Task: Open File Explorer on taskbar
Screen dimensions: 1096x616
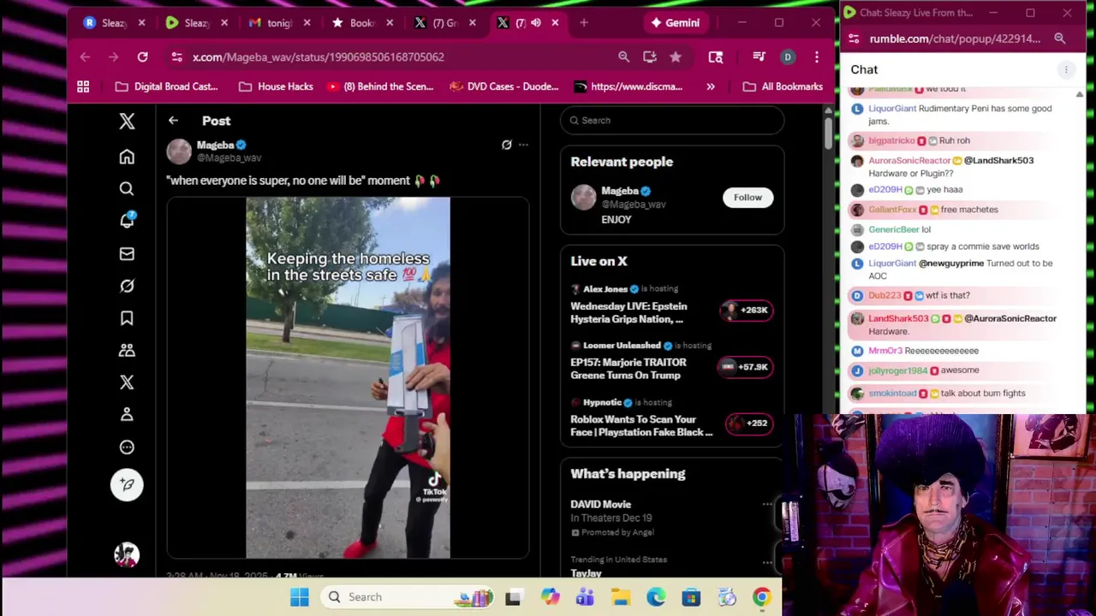Action: coord(621,597)
